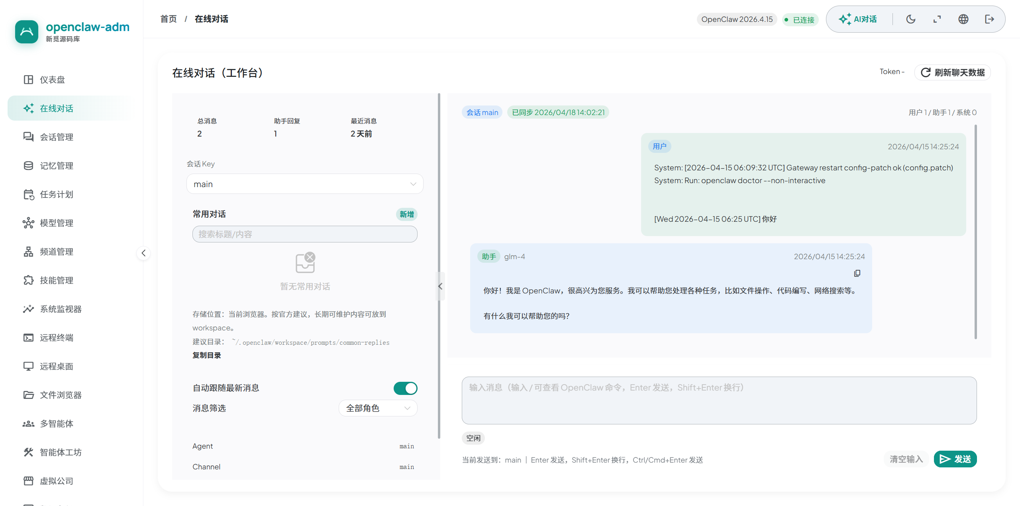Open the AI对话 sparkle button

(858, 19)
